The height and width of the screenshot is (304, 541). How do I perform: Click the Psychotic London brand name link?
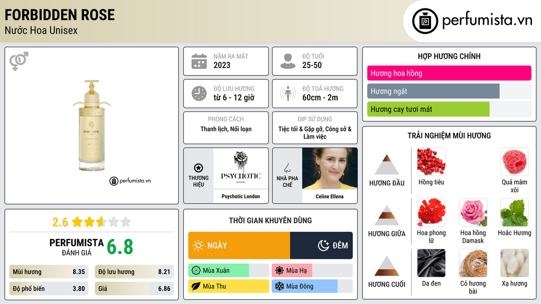pos(241,196)
